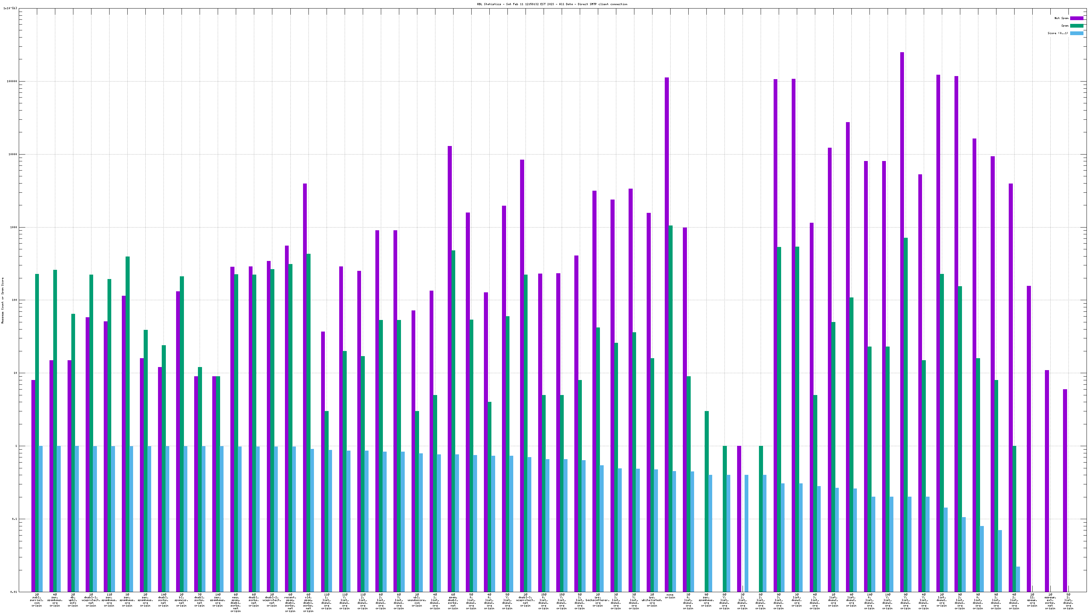Click the Message Count y-axis title
The width and height of the screenshot is (1092, 614).
2,301
